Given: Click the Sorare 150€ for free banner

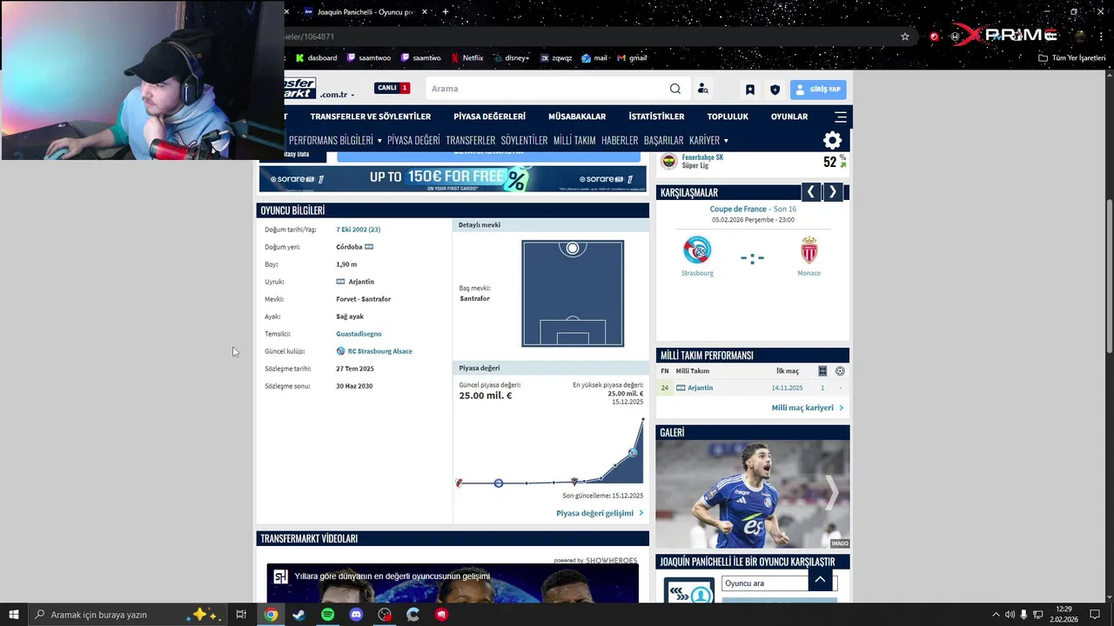Looking at the screenshot, I should tap(452, 179).
